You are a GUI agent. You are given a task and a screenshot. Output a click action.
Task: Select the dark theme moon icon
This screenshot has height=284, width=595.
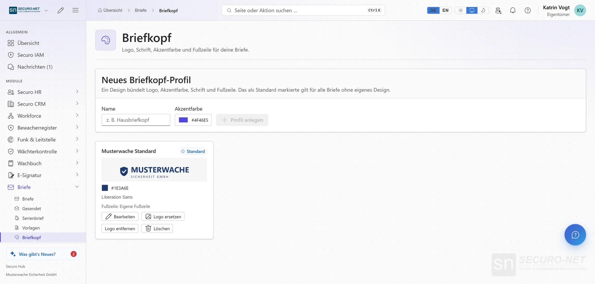point(483,10)
